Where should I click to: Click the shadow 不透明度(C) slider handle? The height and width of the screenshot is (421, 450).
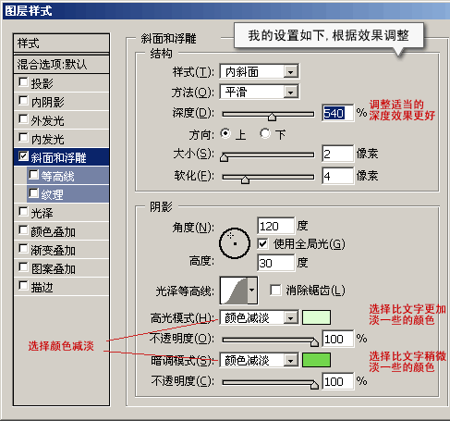click(x=314, y=385)
